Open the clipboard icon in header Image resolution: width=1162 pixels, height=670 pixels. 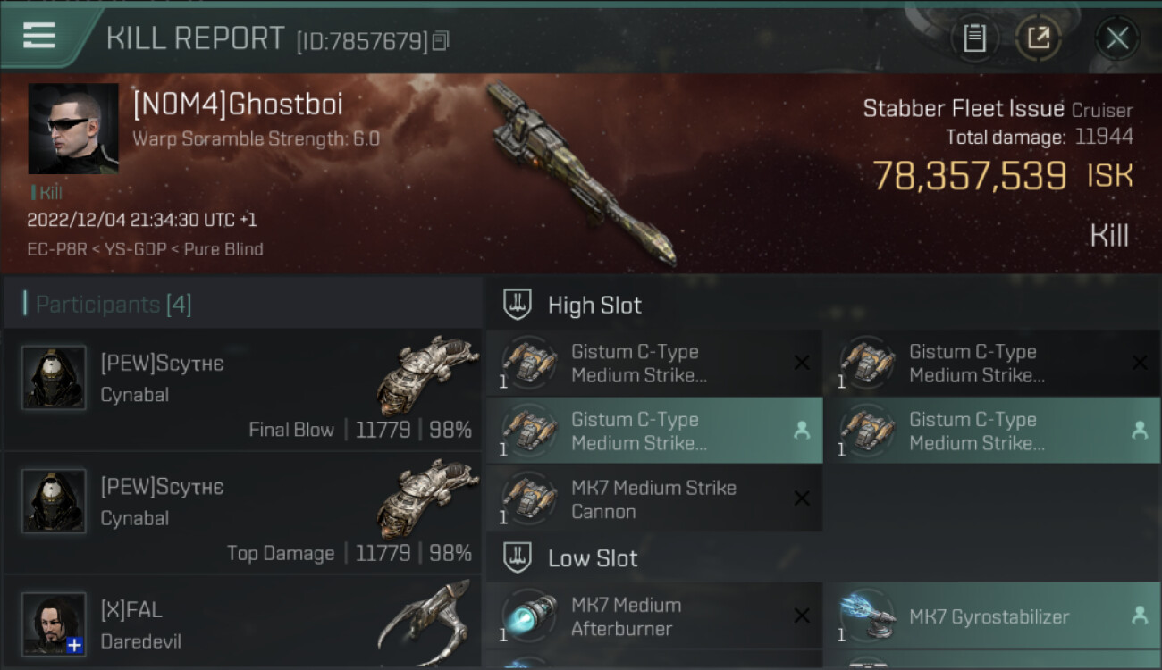(974, 38)
